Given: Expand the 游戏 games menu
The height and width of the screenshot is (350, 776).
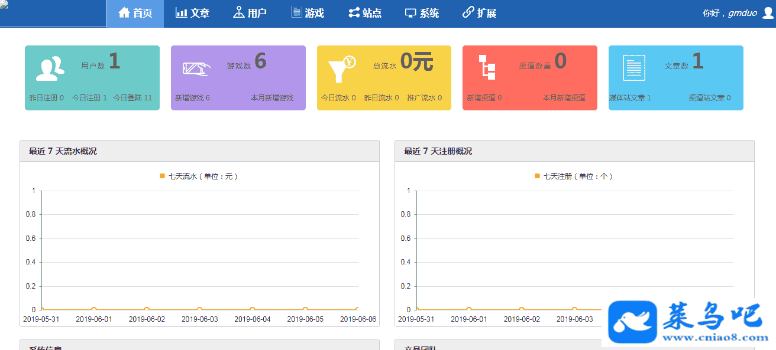Looking at the screenshot, I should tap(308, 13).
